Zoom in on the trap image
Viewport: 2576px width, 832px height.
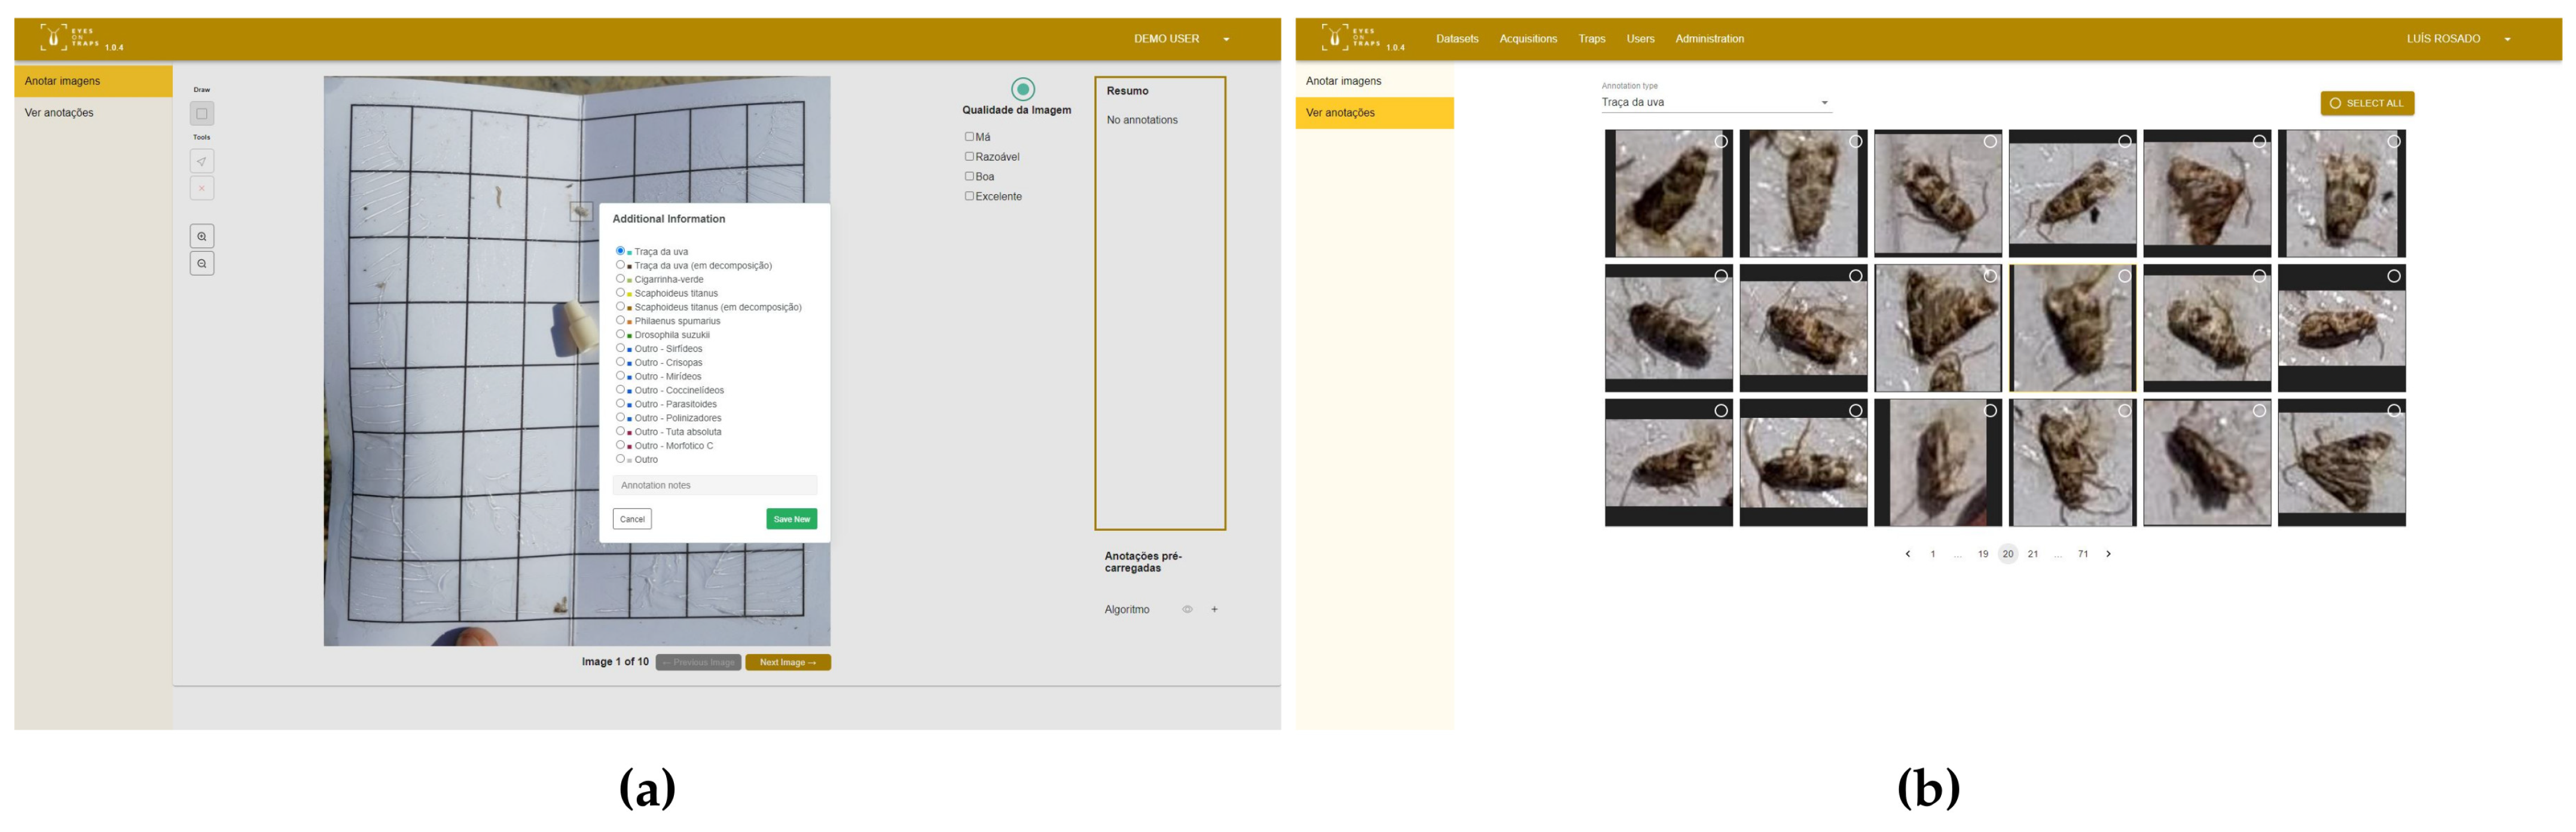click(202, 236)
